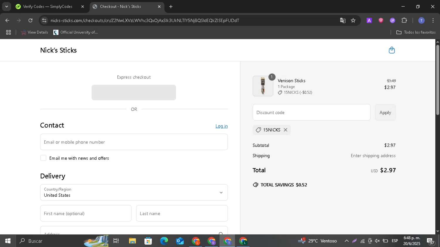The image size is (440, 247).
Task: Open the tab search dropdown arrow
Action: (6, 6)
